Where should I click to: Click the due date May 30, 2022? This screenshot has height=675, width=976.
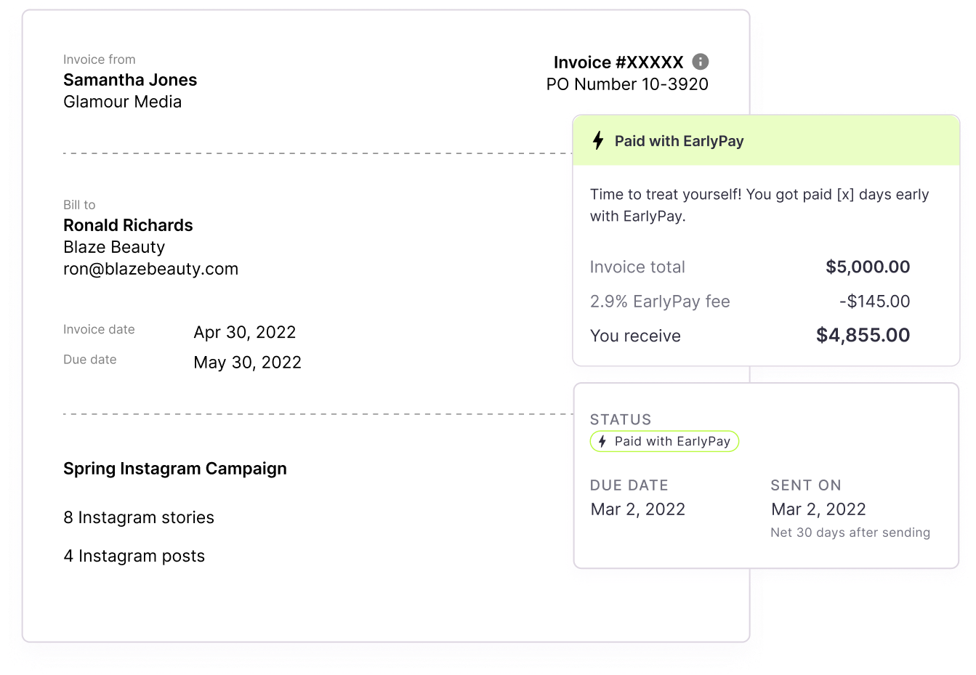click(247, 363)
